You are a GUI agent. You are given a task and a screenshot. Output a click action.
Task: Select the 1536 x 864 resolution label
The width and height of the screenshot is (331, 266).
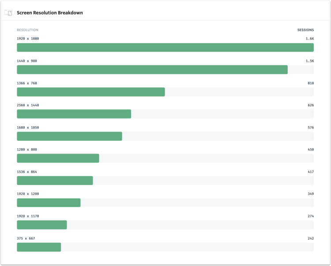pos(27,172)
